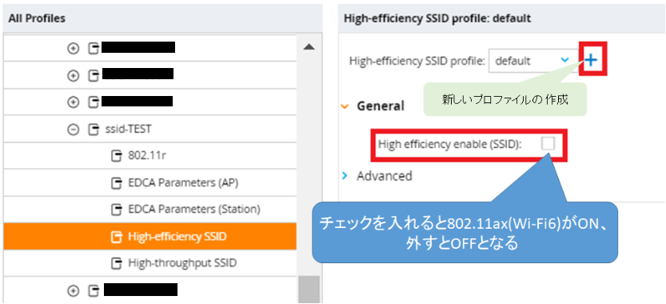Open the High-efficiency SSID profile dropdown

point(533,60)
